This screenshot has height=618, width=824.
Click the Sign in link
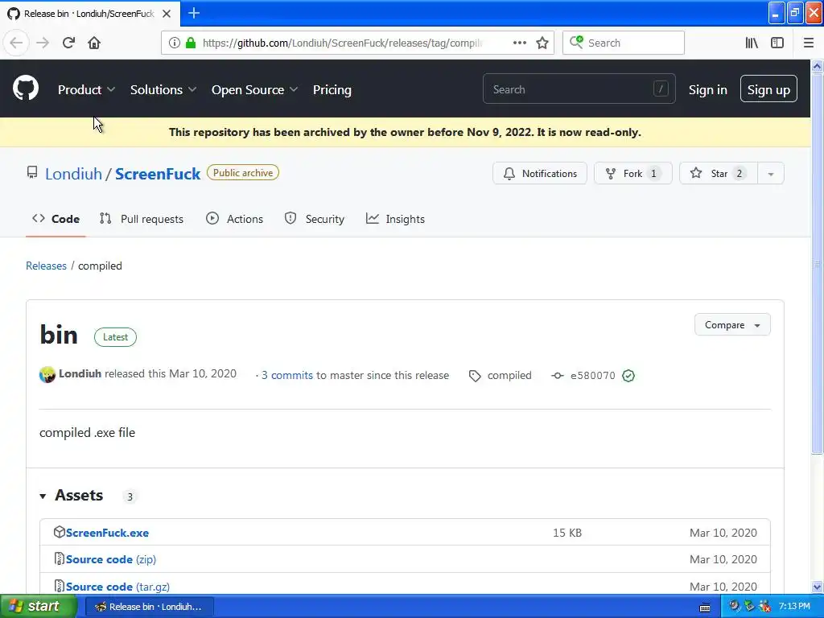point(708,90)
